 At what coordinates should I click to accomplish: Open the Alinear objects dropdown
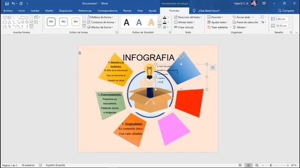pyautogui.click(x=240, y=27)
